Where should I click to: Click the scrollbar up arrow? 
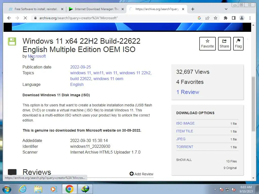pyautogui.click(x=253, y=25)
